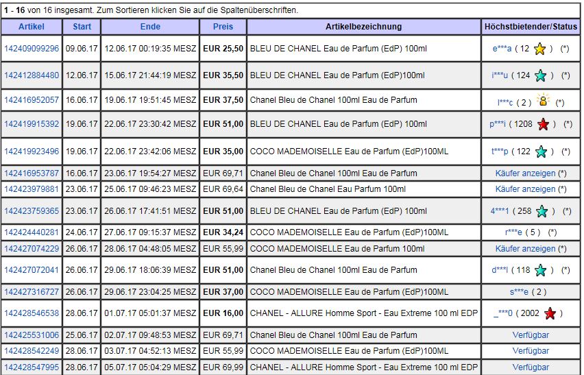Open item 142424440281

pyautogui.click(x=32, y=232)
